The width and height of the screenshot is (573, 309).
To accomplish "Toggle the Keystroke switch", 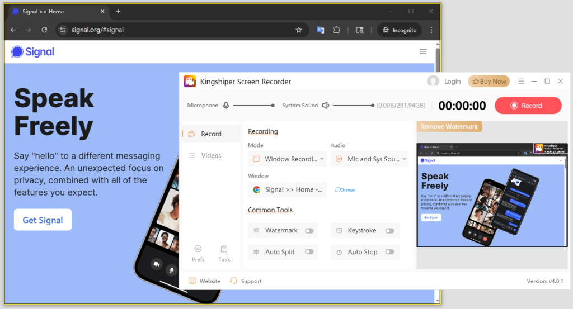I will [389, 231].
